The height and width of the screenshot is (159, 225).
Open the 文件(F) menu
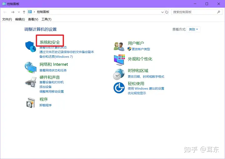(x=7, y=19)
